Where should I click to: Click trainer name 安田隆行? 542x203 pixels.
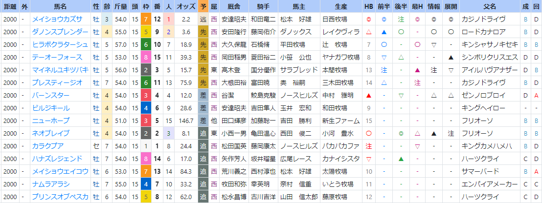tap(234, 32)
